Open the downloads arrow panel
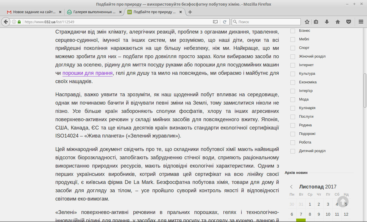 pyautogui.click(x=327, y=22)
